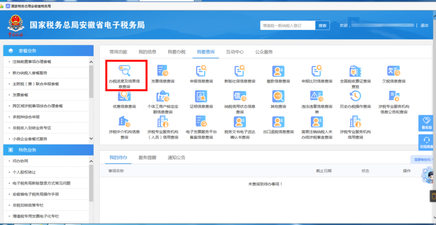Click 套餐业务 panel header

pos(48,50)
